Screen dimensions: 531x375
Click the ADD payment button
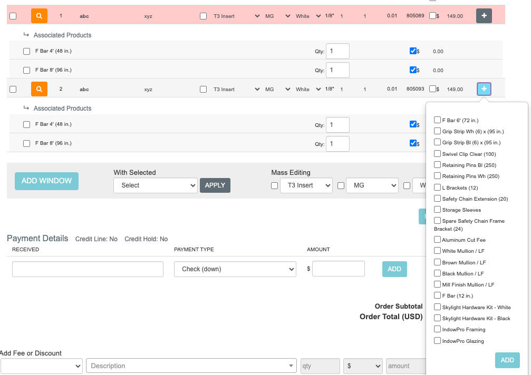(x=394, y=269)
